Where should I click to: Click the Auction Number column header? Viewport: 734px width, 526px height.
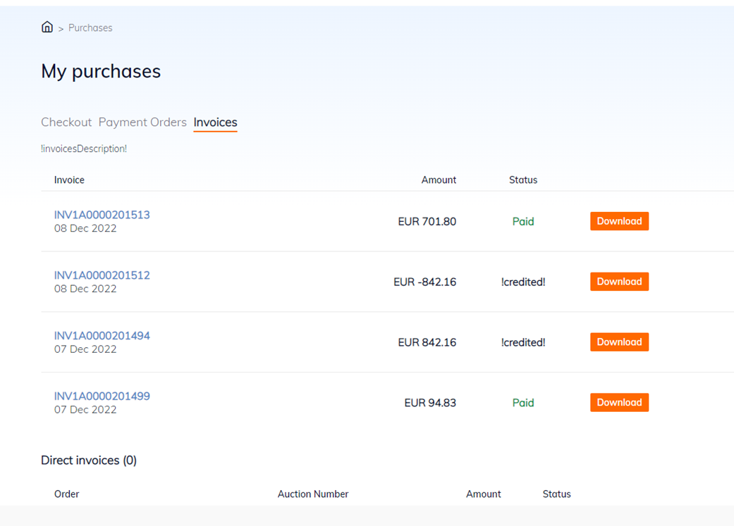coord(313,494)
